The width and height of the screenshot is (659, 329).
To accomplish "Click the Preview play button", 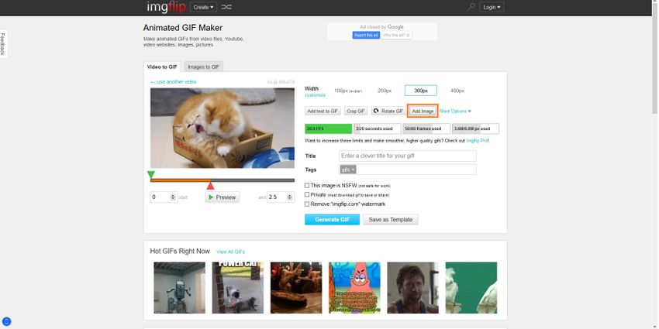I will pyautogui.click(x=223, y=197).
